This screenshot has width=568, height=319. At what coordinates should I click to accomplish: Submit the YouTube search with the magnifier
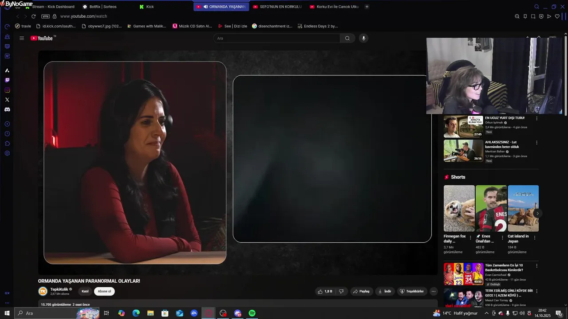pyautogui.click(x=347, y=38)
